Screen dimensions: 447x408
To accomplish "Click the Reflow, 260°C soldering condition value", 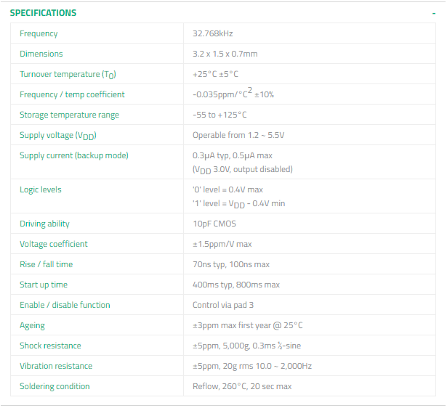I will (242, 386).
